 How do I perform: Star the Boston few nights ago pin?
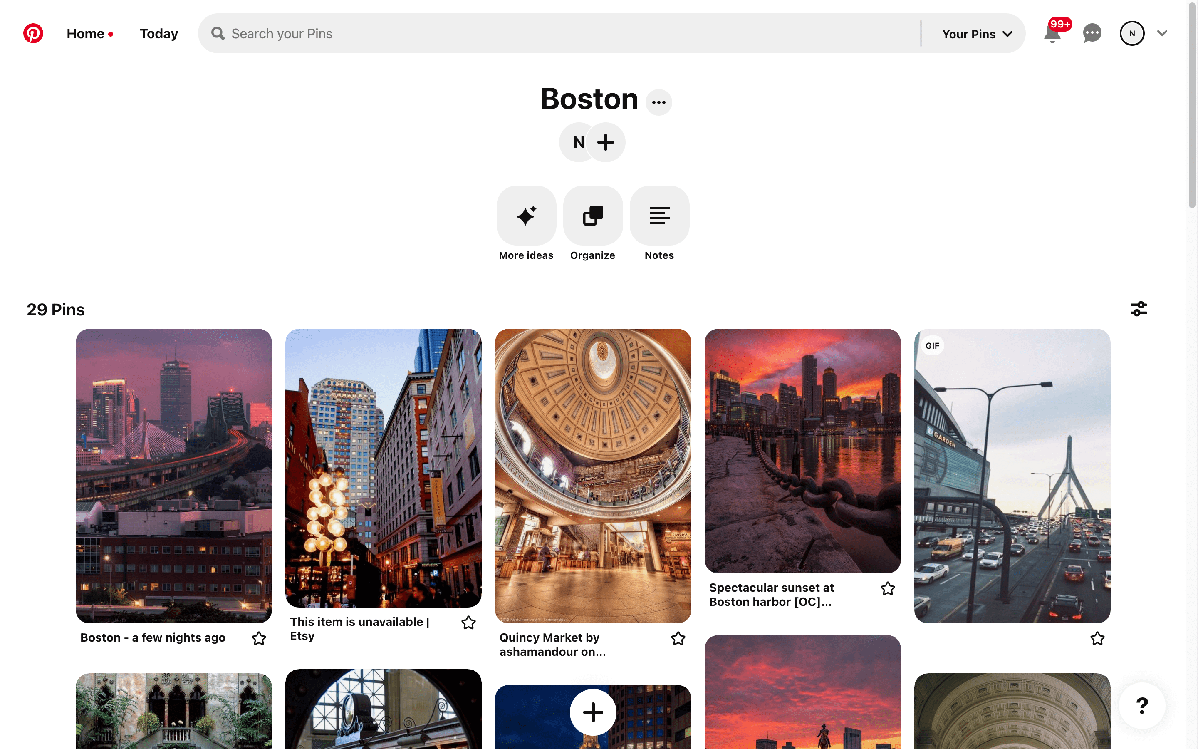(x=259, y=638)
